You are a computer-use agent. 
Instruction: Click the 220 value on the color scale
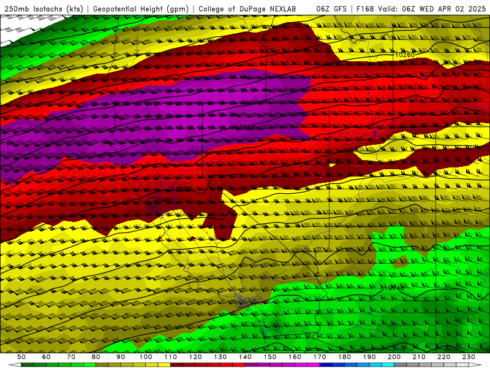coord(443,357)
